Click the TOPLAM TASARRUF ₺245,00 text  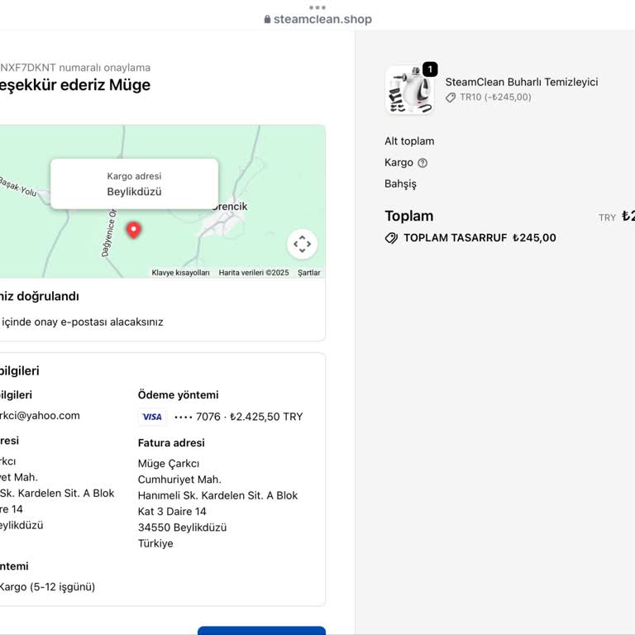point(480,238)
